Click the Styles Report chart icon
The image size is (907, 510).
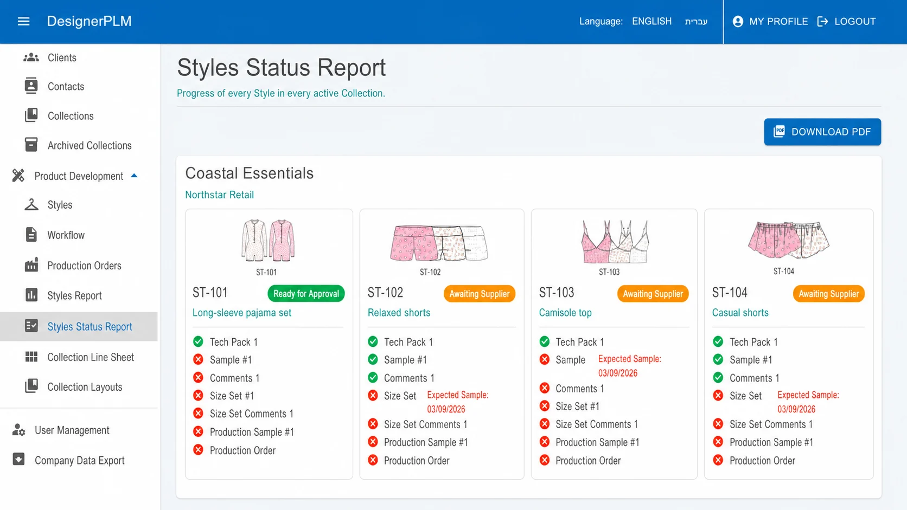(x=31, y=295)
